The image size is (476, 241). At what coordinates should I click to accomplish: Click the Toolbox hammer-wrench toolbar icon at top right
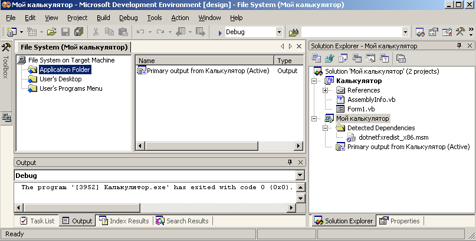click(x=460, y=32)
